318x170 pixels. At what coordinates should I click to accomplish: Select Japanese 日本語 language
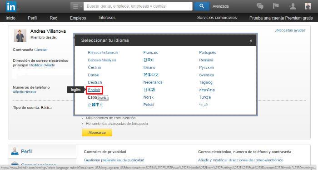(149, 90)
